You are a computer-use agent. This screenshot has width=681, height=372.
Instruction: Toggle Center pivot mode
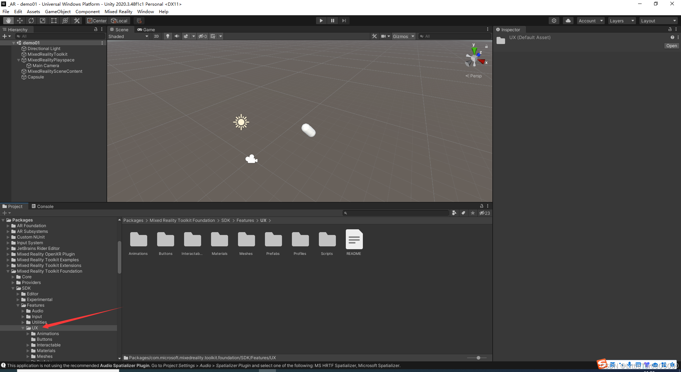coord(97,21)
